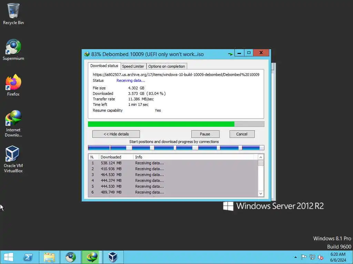The width and height of the screenshot is (353, 264).
Task: Maximize the download window
Action: [249, 53]
